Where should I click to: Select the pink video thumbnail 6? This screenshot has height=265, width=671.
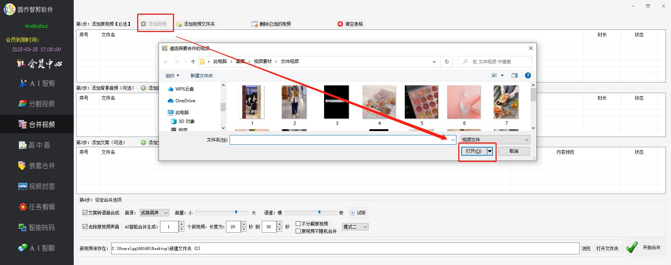point(464,102)
